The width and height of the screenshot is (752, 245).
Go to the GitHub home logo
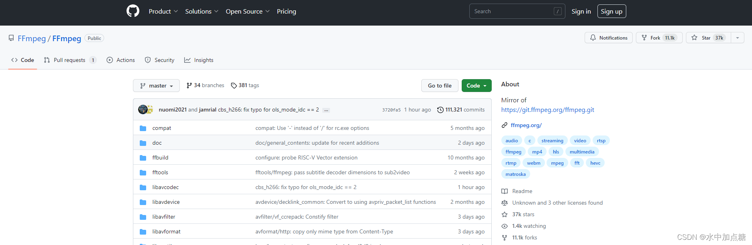pyautogui.click(x=133, y=11)
